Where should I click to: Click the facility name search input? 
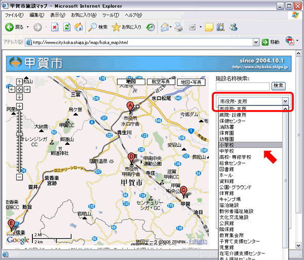[x=243, y=87]
